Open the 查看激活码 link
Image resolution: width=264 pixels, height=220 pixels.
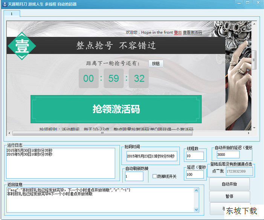(x=192, y=33)
